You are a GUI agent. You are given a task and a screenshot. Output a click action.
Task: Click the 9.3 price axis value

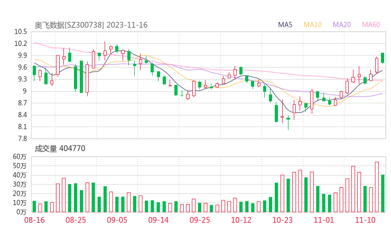point(22,79)
